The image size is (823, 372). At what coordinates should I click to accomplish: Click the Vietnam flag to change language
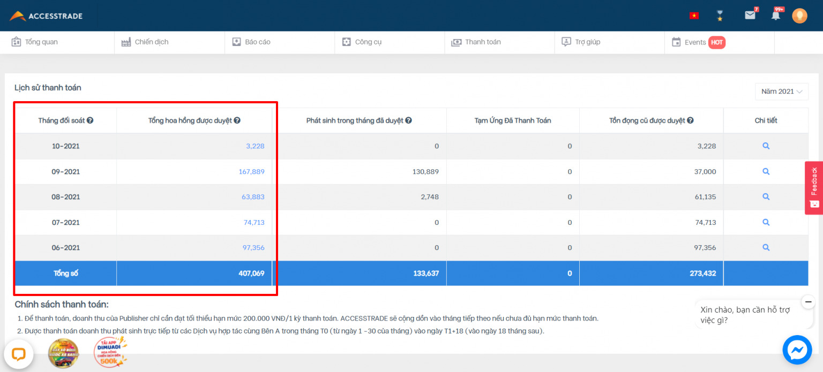tap(694, 15)
